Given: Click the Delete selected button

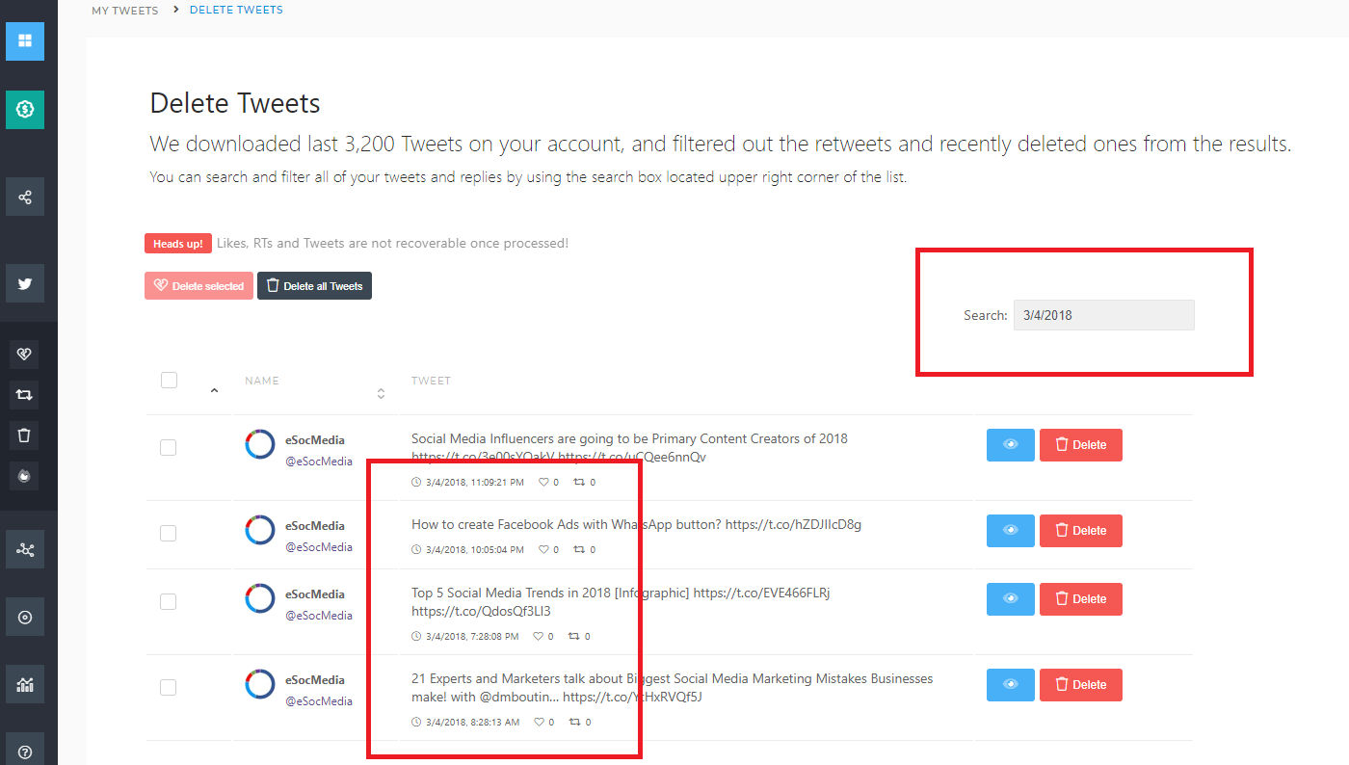Looking at the screenshot, I should 198,286.
